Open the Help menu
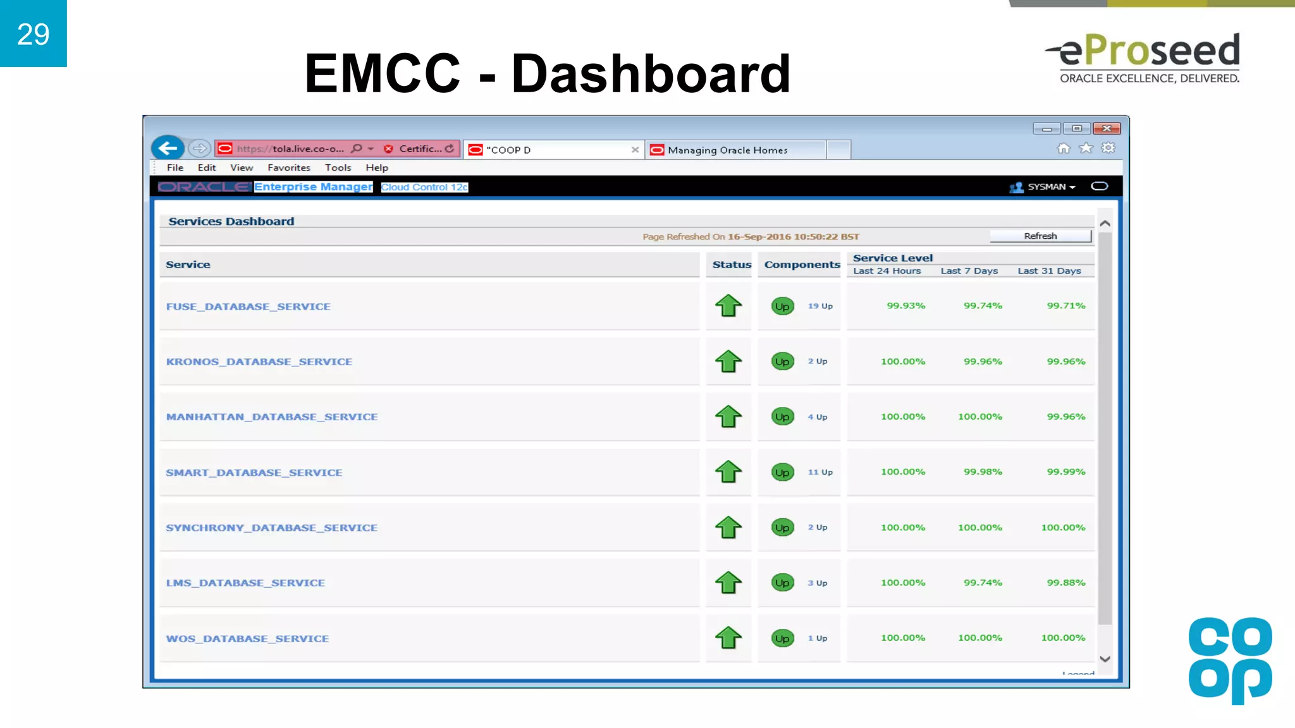 [x=377, y=167]
